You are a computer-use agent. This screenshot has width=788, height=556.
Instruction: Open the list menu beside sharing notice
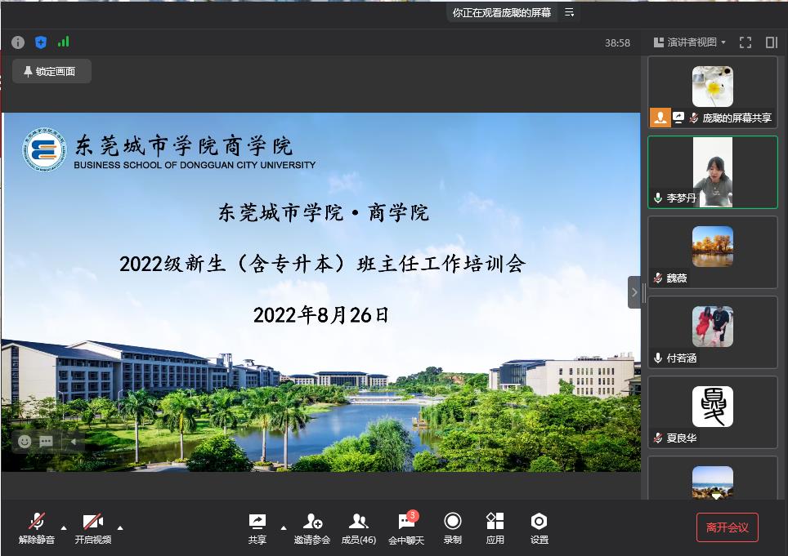pos(569,12)
